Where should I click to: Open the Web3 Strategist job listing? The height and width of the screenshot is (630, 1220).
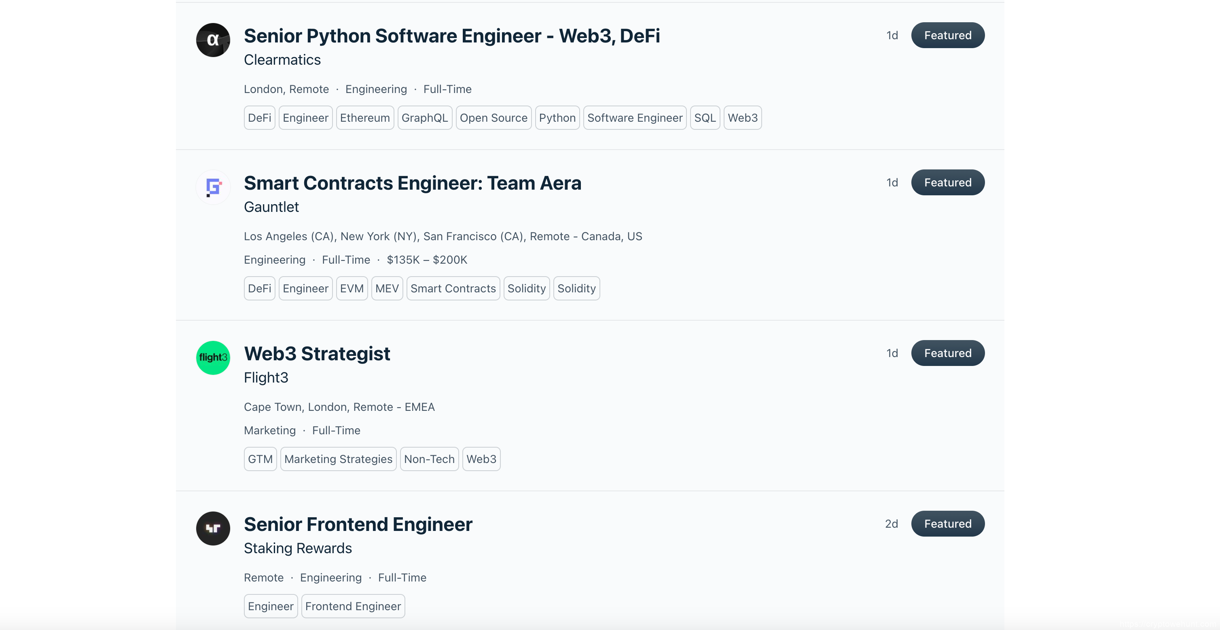point(317,353)
